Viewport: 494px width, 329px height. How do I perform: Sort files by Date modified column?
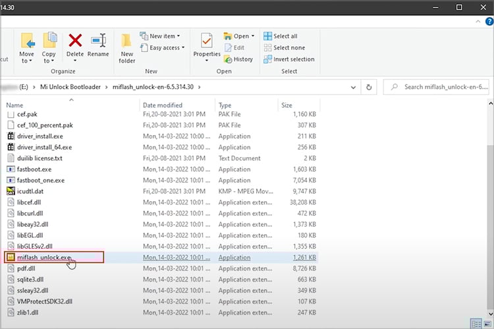tap(163, 105)
